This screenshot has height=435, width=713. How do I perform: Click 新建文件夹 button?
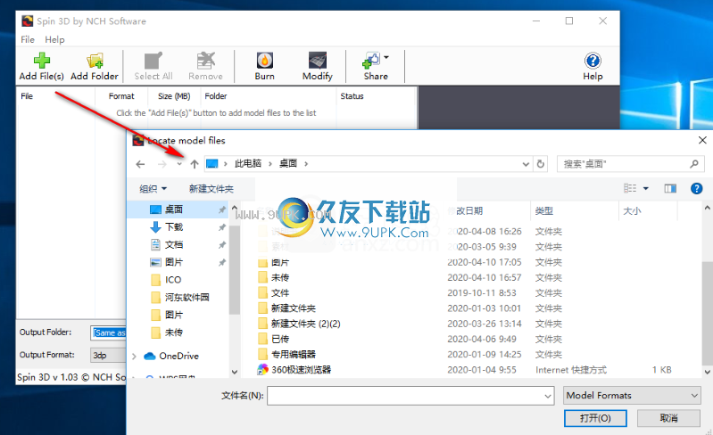coord(211,188)
